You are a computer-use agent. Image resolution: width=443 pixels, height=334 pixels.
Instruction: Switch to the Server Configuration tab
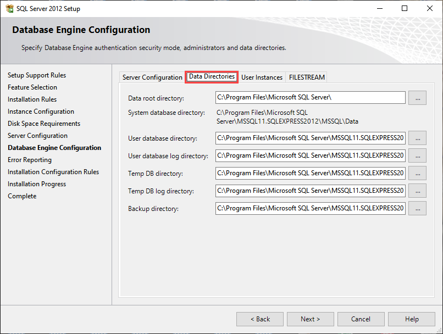pyautogui.click(x=152, y=77)
